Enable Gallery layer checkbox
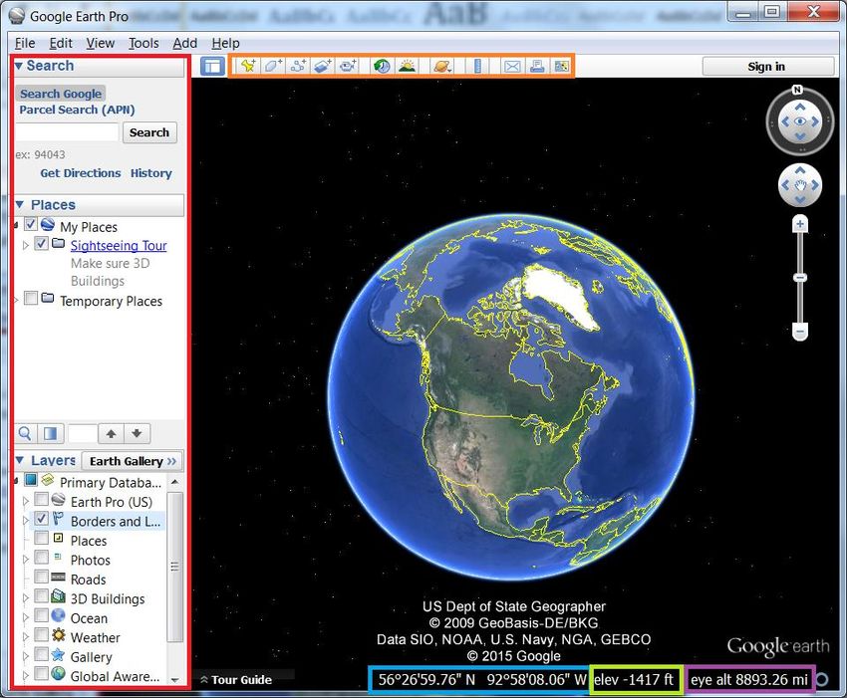Viewport: 847px width, 698px height. (41, 654)
